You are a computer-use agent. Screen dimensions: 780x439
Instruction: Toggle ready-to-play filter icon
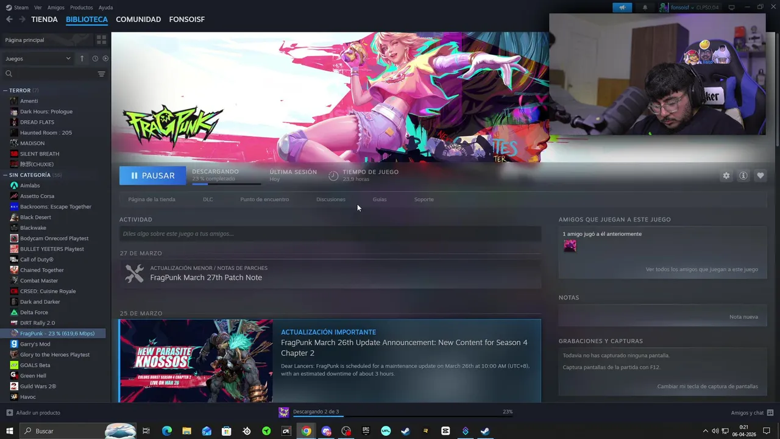105,59
